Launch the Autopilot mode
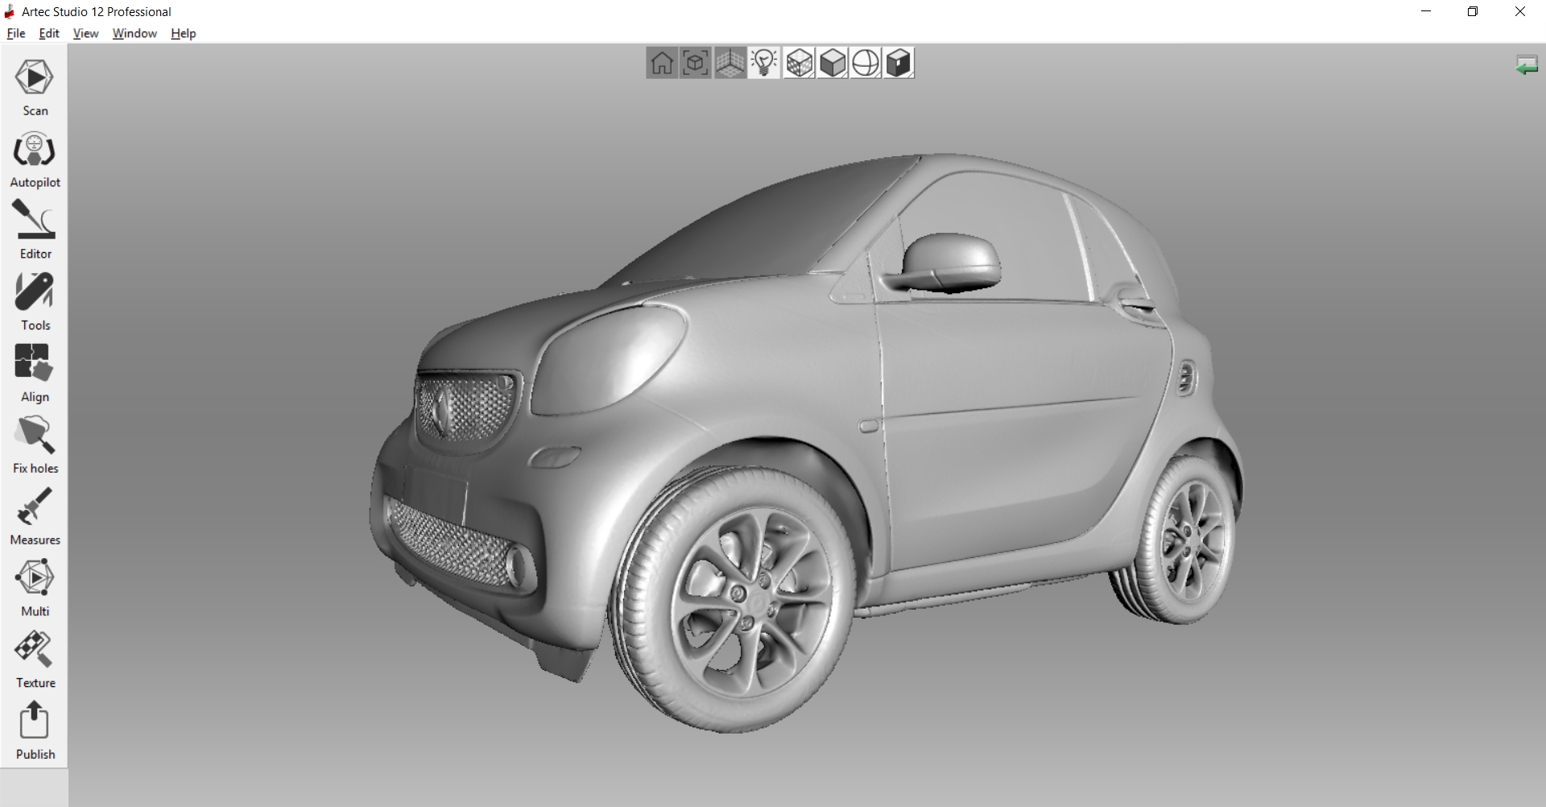The width and height of the screenshot is (1546, 807). (34, 159)
